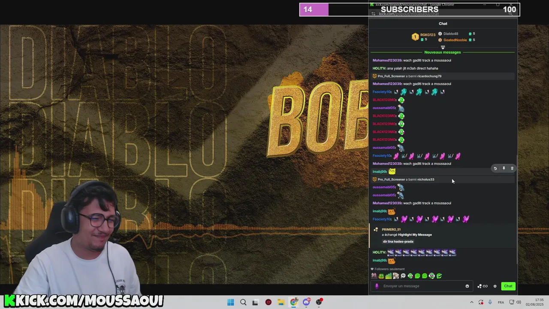Open Chrome site info icon in address bar
This screenshot has height=309, width=549.
374,14
